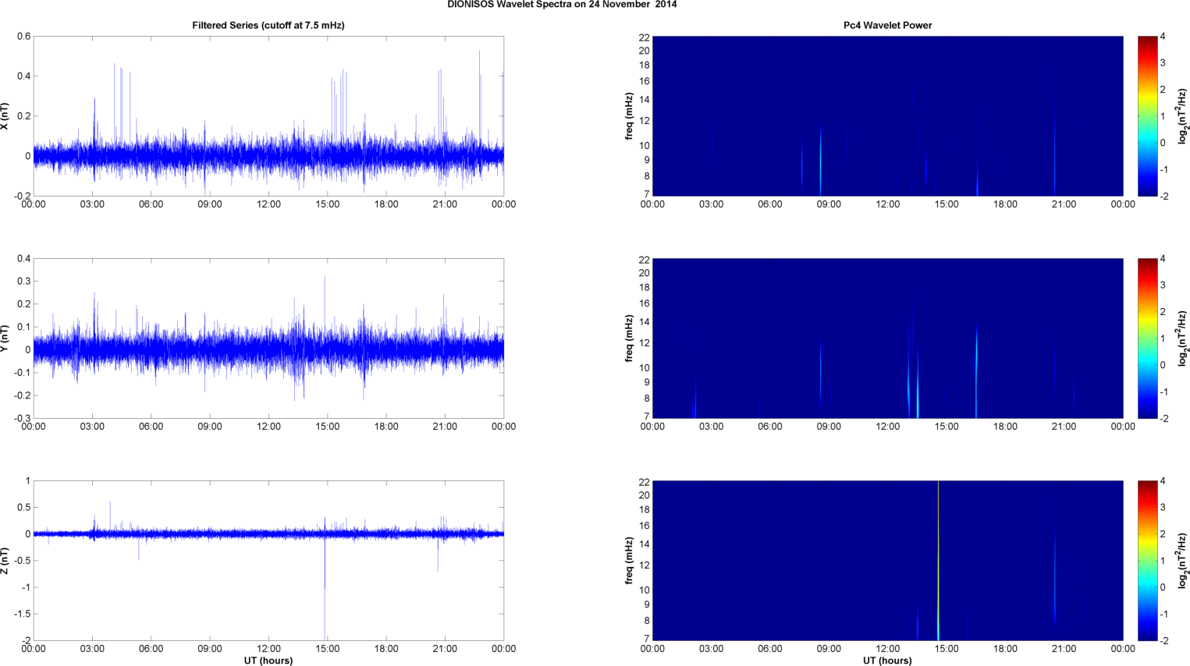
Task: Select the 'Pc4 Wavelet Power' heading
Action: point(887,26)
